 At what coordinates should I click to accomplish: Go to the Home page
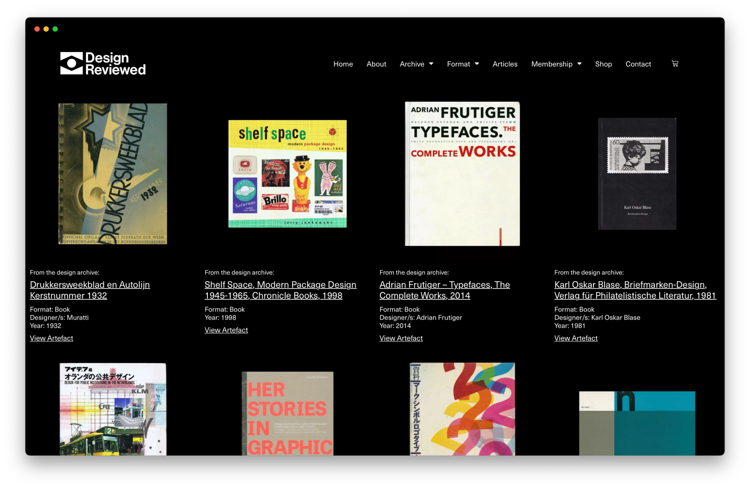(343, 64)
